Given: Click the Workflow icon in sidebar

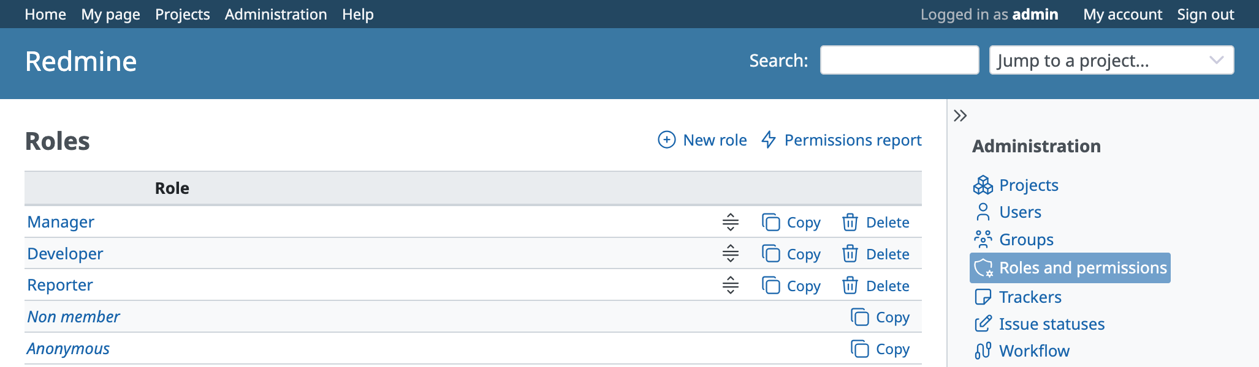Looking at the screenshot, I should pos(983,350).
